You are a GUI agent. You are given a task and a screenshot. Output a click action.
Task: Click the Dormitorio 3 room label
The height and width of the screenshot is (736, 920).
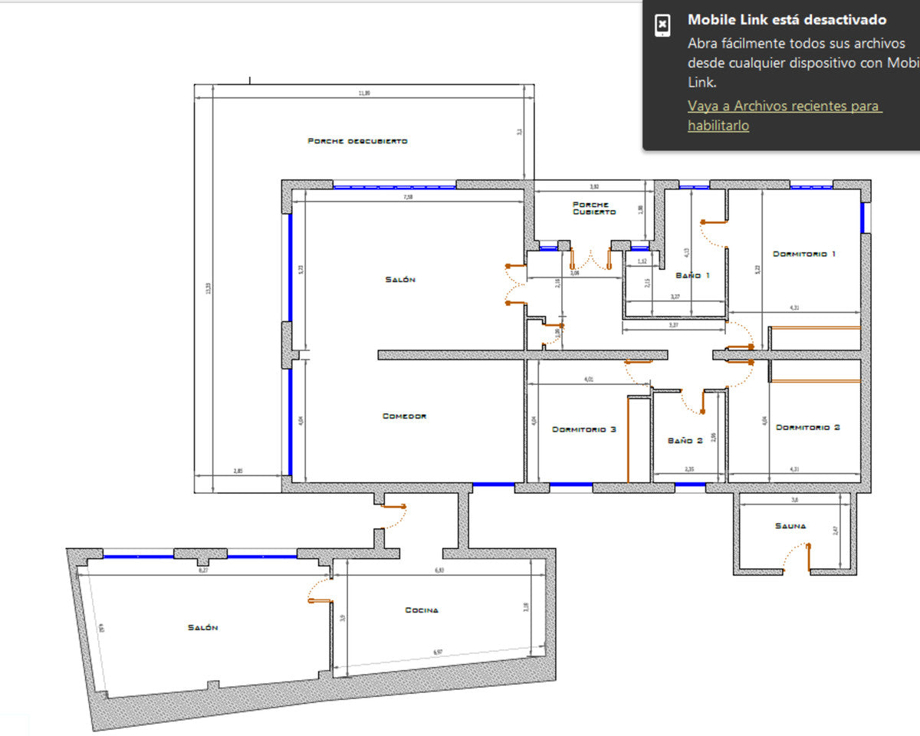coord(583,429)
